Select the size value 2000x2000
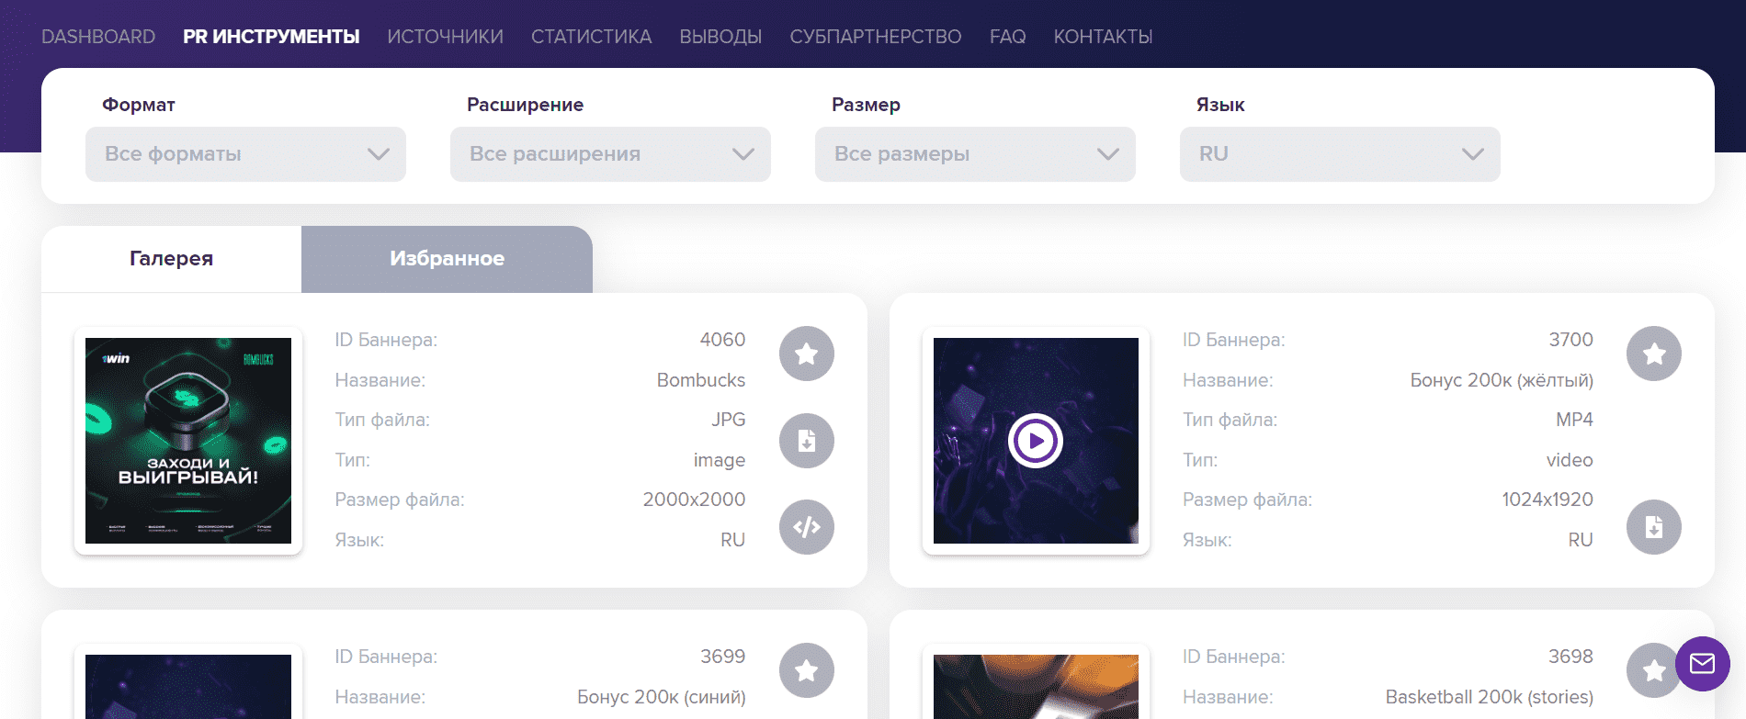 (694, 500)
